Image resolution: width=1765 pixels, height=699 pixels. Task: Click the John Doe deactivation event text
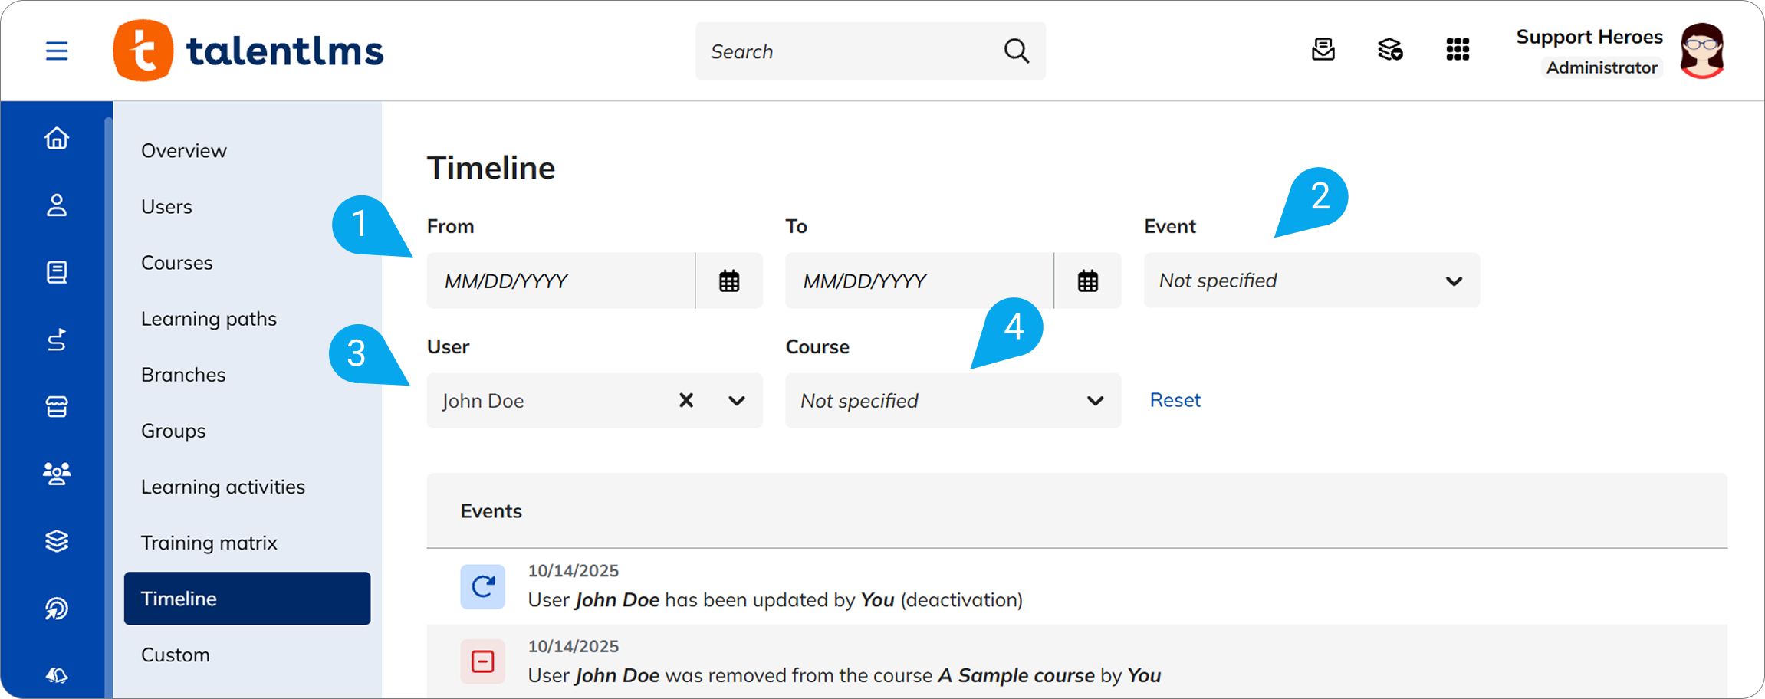point(775,599)
